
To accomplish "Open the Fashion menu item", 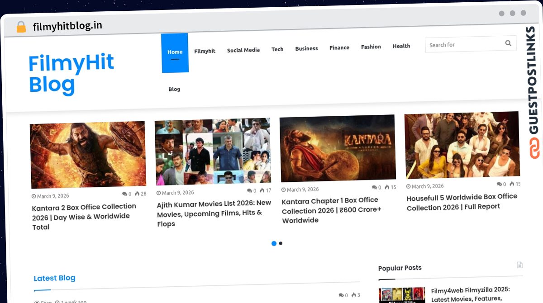I will tap(371, 47).
